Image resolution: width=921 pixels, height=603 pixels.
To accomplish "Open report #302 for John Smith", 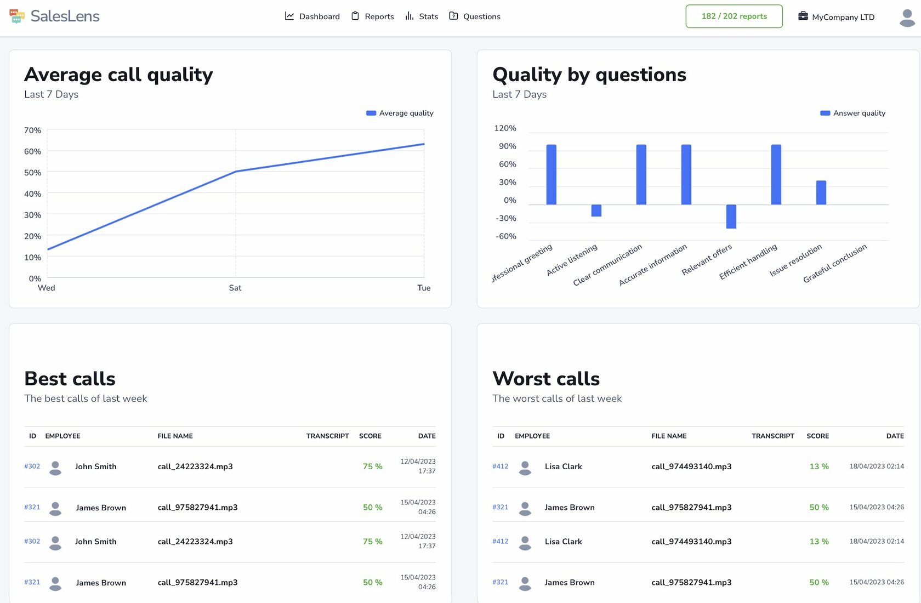I will point(32,466).
